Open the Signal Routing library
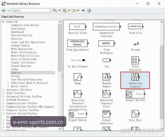Image resolution: width=165 pixels, height=137 pixels. (21, 66)
